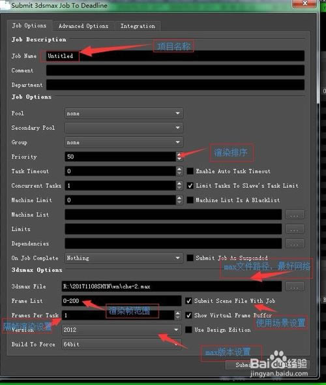Close the Submit 3dsmax Job dialog
The width and height of the screenshot is (326, 385).
304,3
